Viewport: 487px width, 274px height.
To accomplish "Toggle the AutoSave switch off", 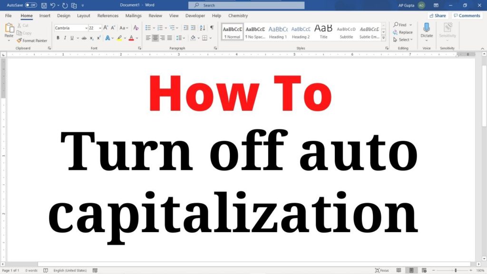I will pyautogui.click(x=31, y=5).
